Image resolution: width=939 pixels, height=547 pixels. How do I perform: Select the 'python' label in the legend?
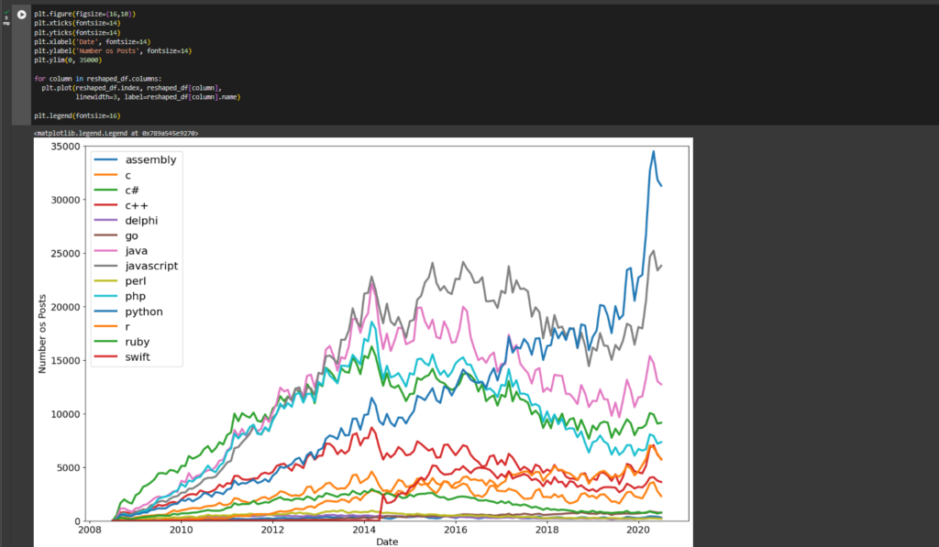pyautogui.click(x=146, y=312)
